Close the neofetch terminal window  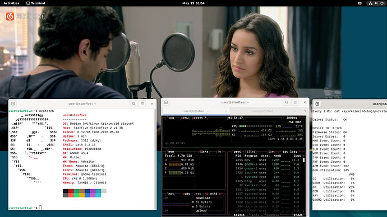tap(152, 103)
